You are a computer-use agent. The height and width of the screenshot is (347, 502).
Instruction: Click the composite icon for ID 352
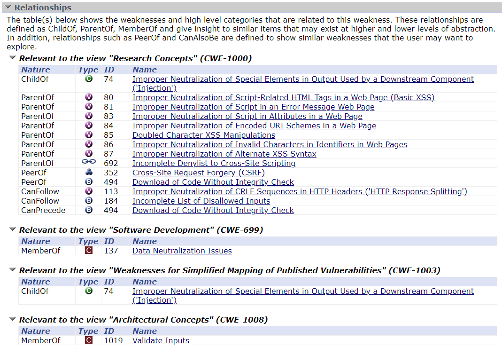tap(89, 172)
